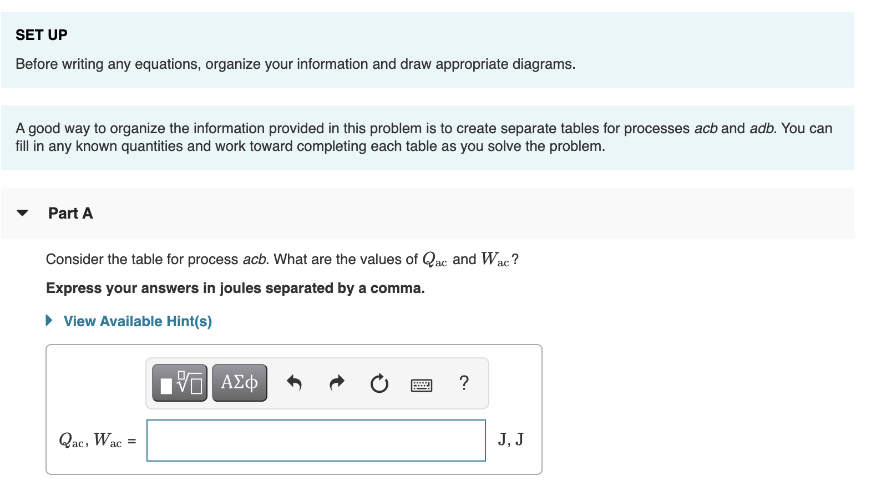871x486 pixels.
Task: Reset the answer with circular arrow
Action: point(379,383)
